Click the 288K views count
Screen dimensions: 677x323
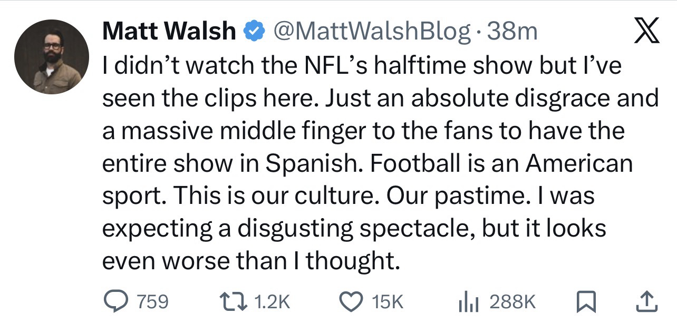[x=512, y=301]
